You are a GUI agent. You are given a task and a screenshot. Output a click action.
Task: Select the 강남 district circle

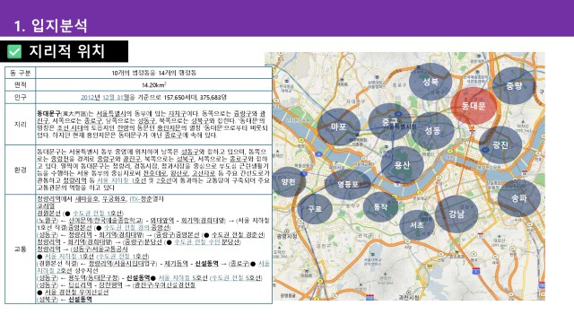pos(457,214)
